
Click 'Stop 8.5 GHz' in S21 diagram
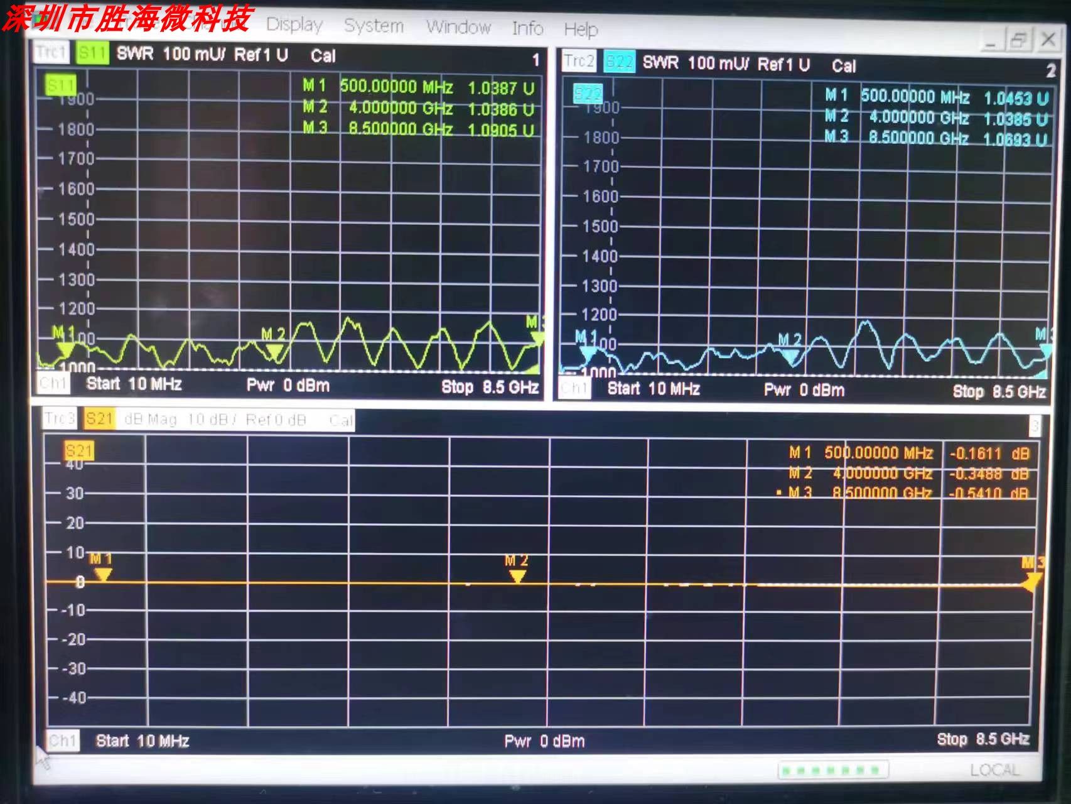[983, 739]
